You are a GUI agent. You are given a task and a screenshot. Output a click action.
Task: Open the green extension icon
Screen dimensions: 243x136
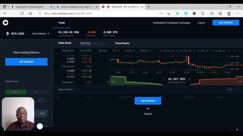[x=177, y=14]
